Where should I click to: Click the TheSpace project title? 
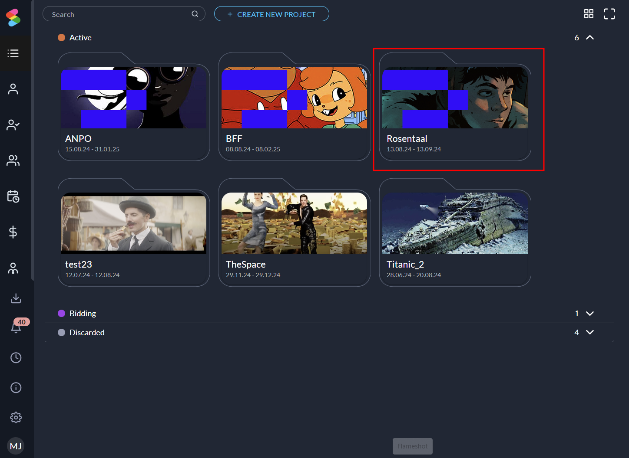246,265
